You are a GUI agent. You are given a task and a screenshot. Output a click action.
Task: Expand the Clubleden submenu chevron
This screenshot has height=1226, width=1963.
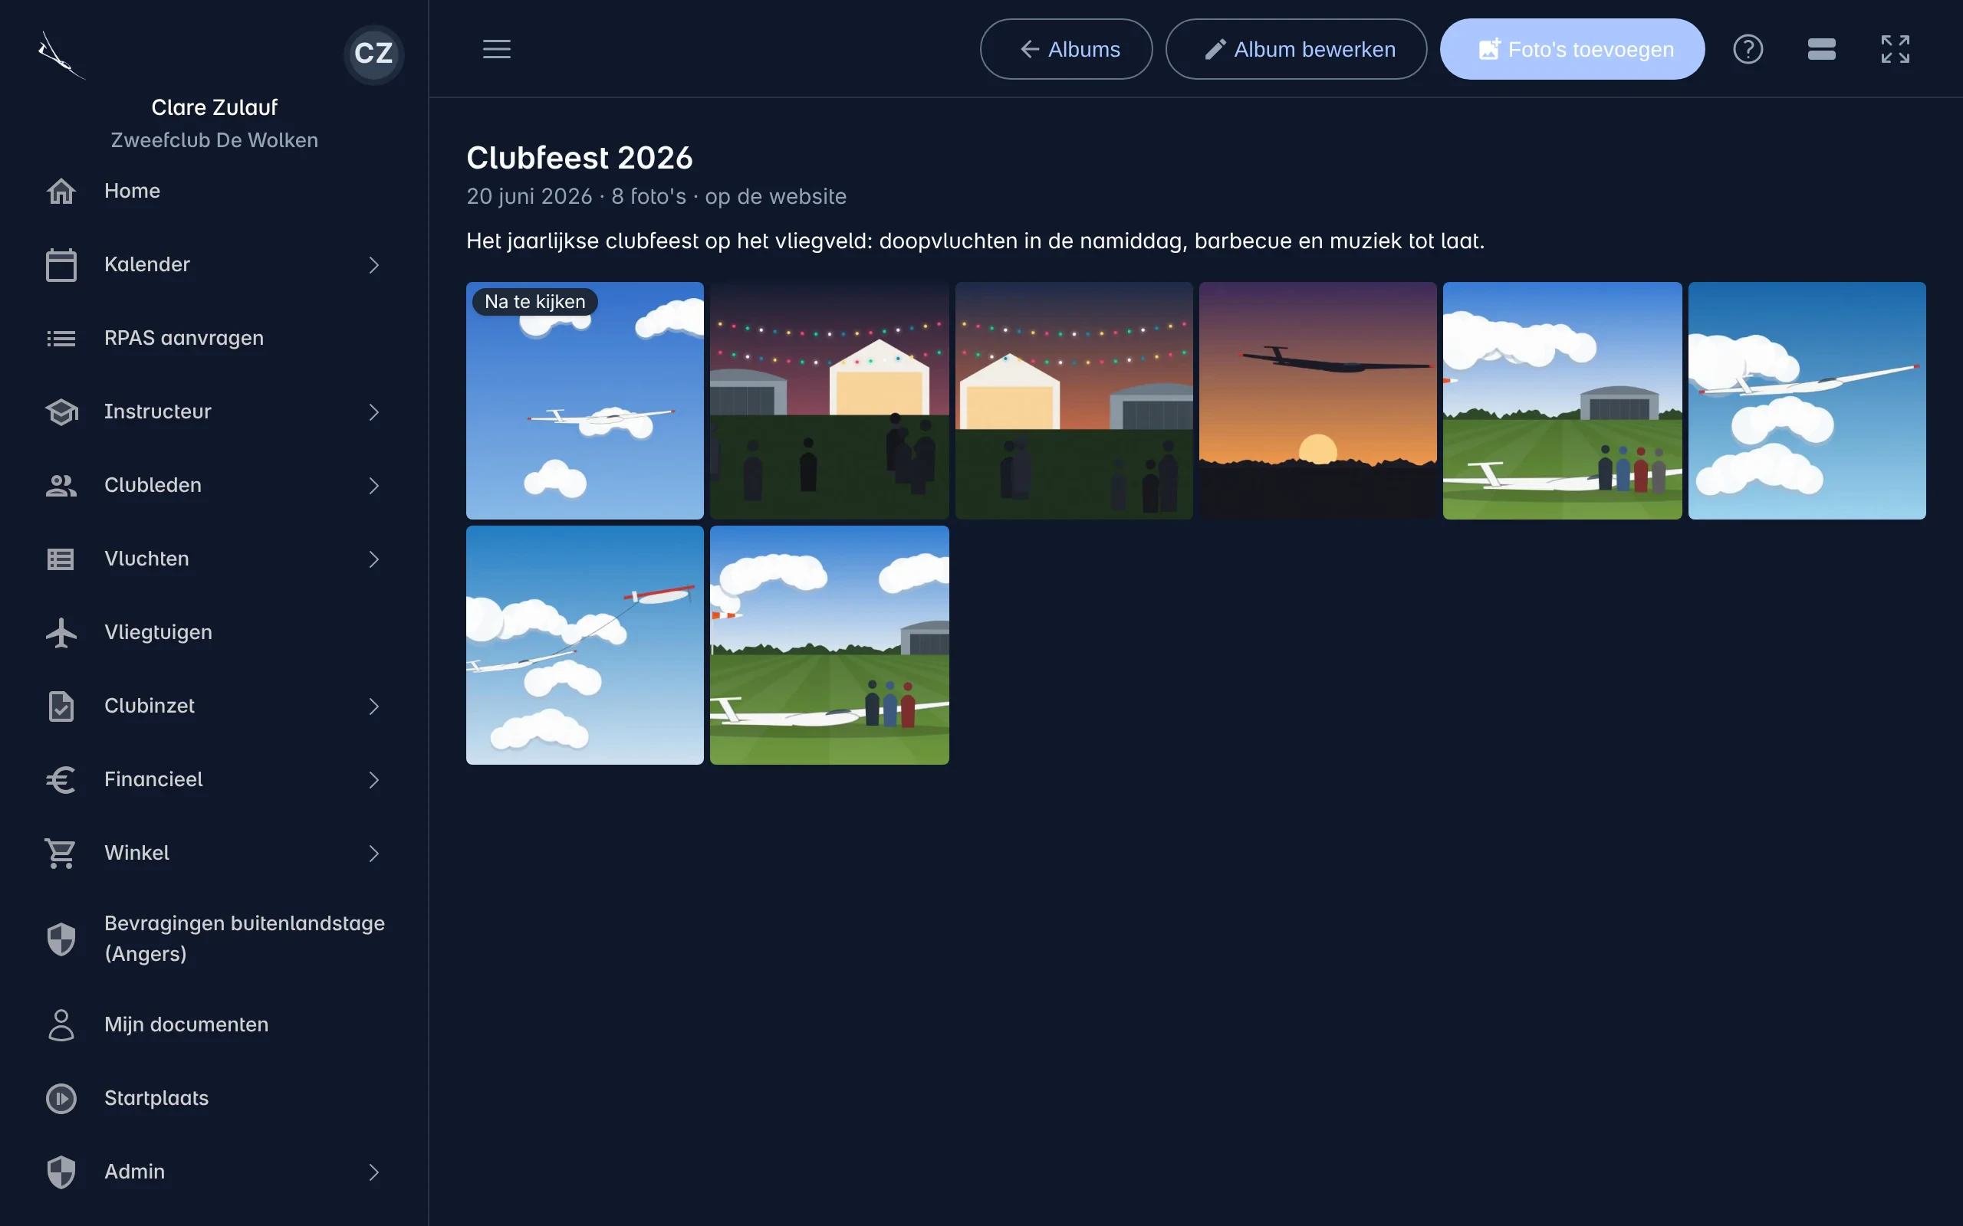coord(373,486)
